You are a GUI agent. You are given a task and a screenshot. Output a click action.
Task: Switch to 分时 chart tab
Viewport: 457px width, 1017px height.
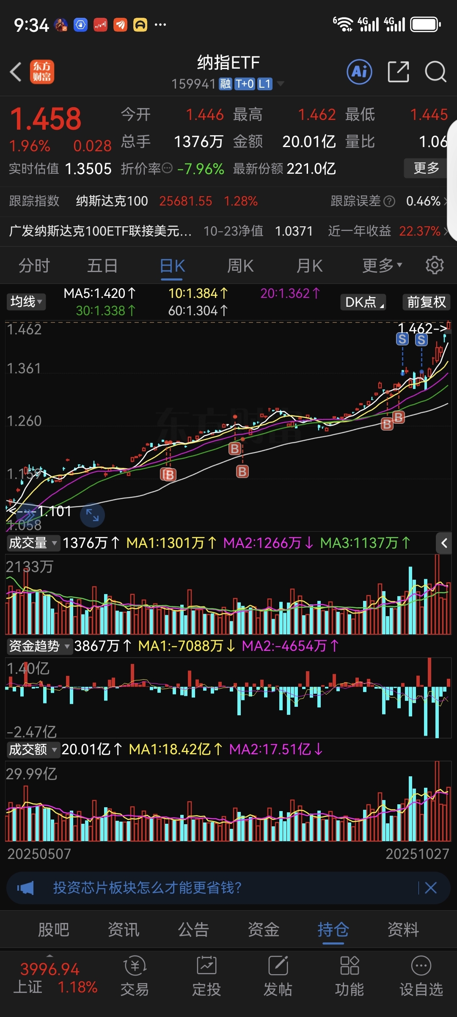coord(34,266)
